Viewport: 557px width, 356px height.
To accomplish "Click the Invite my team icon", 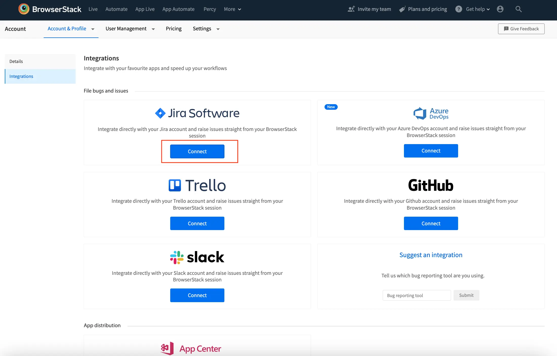I will 351,9.
